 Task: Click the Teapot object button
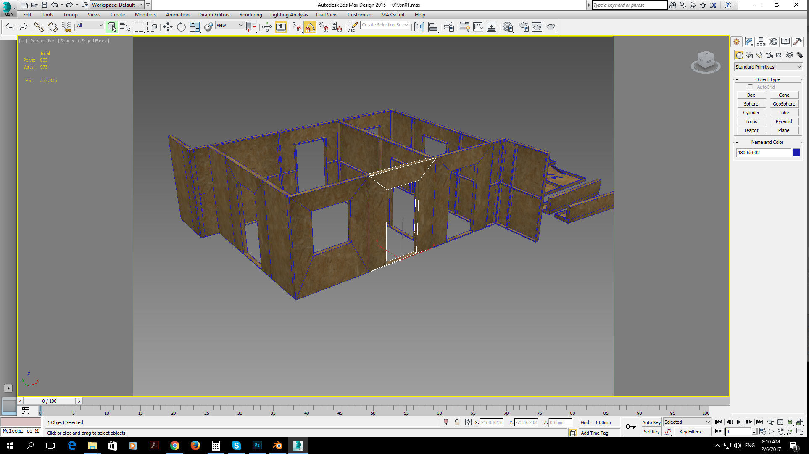pos(751,131)
